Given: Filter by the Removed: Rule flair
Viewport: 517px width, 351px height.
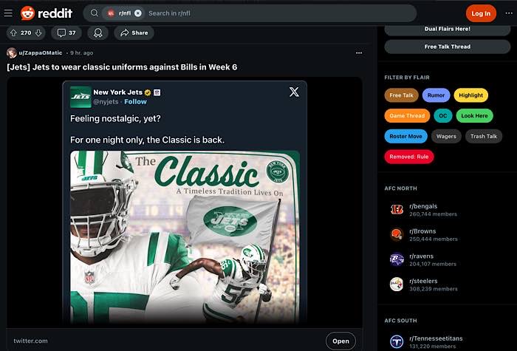Looking at the screenshot, I should [409, 157].
